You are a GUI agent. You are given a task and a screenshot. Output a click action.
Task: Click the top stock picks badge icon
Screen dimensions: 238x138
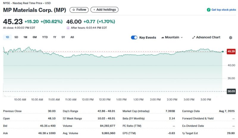(209, 10)
